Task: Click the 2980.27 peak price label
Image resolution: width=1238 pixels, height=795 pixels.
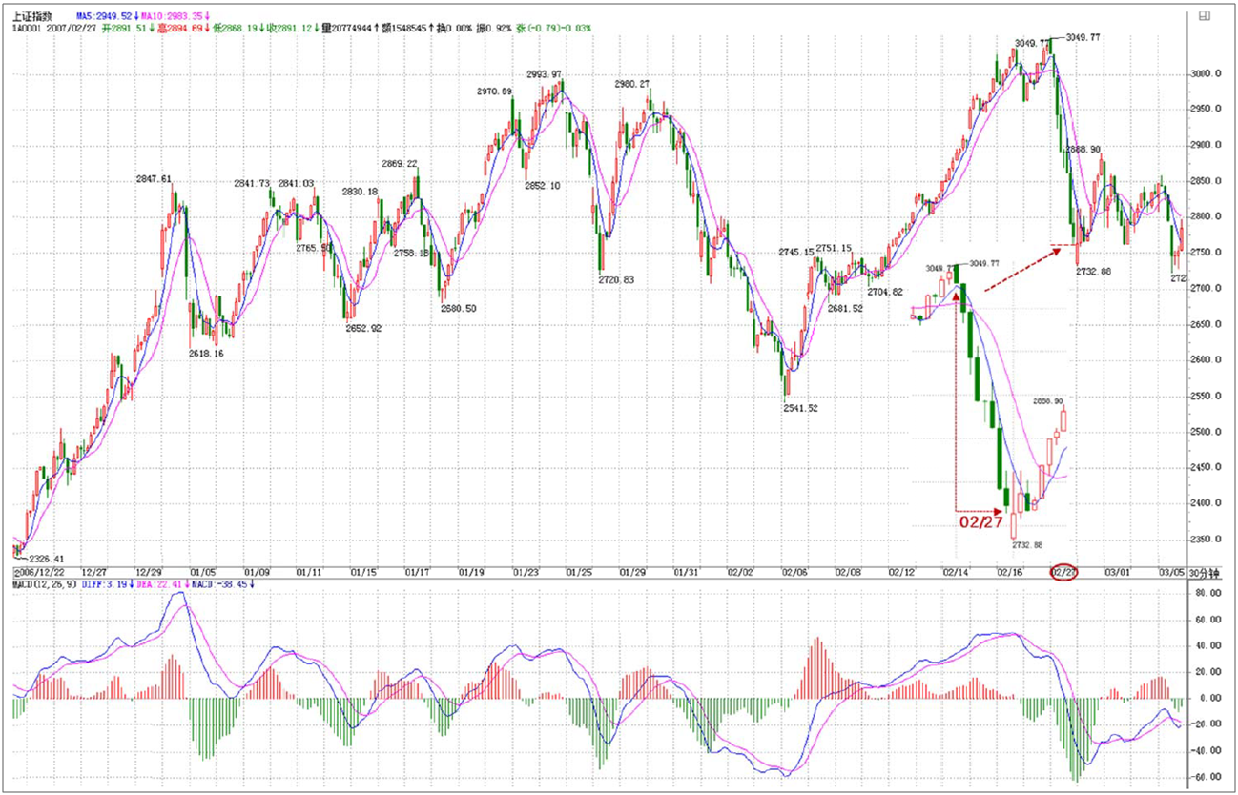Action: click(631, 84)
